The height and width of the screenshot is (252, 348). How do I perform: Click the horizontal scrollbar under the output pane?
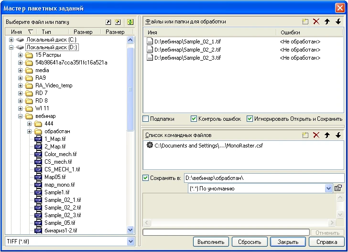(x=239, y=223)
